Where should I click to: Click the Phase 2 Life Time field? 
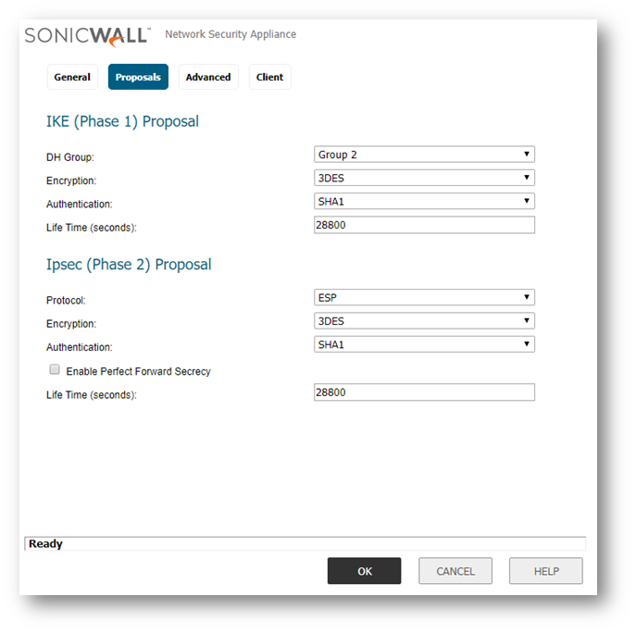pyautogui.click(x=424, y=392)
